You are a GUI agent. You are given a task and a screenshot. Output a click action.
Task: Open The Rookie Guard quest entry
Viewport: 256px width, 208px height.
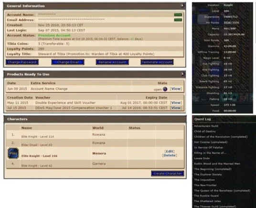pos(206,196)
